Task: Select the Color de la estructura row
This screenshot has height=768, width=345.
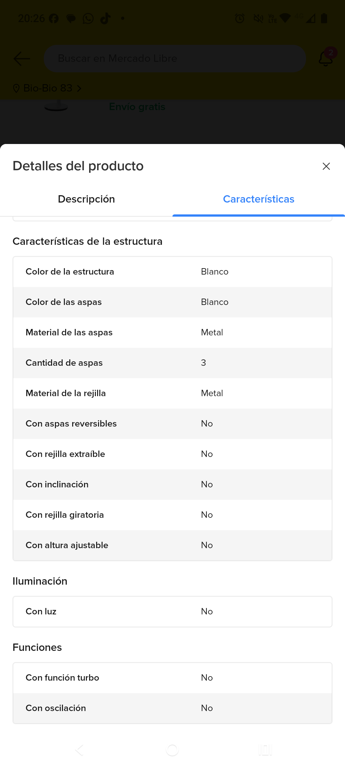Action: pos(172,272)
